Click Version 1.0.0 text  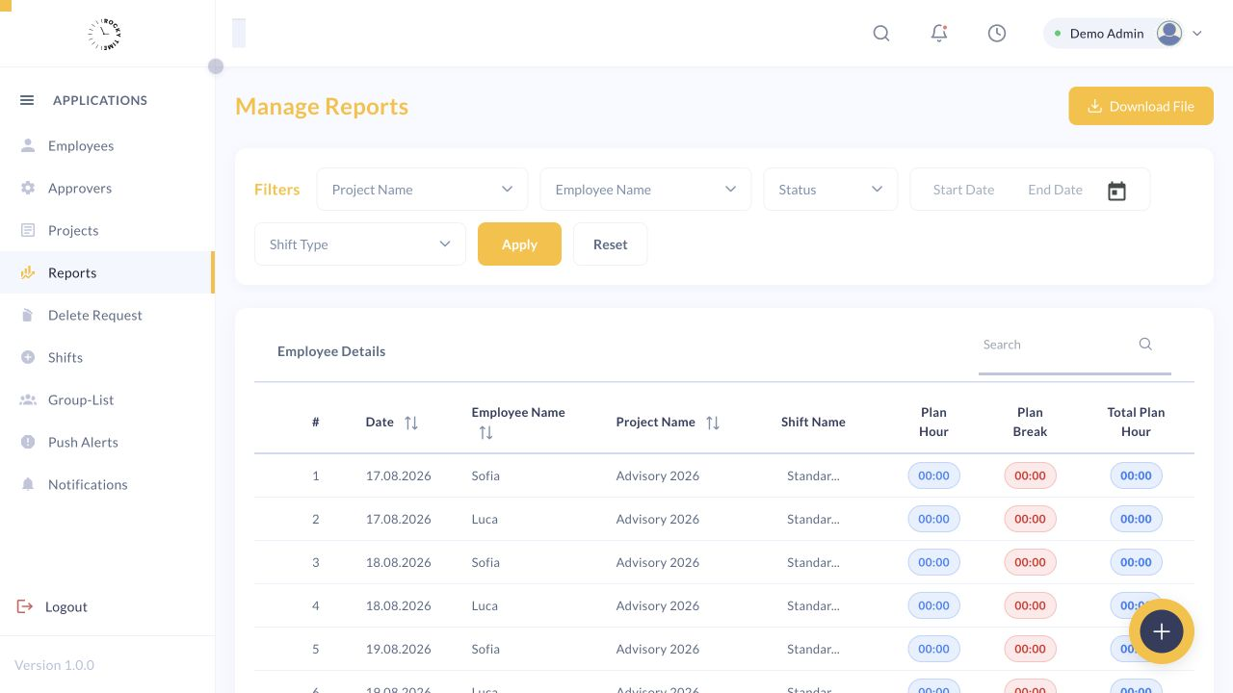[x=54, y=665]
